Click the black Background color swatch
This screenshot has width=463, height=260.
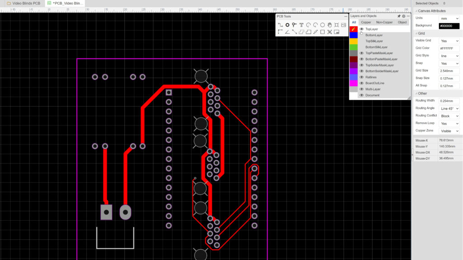[449, 26]
